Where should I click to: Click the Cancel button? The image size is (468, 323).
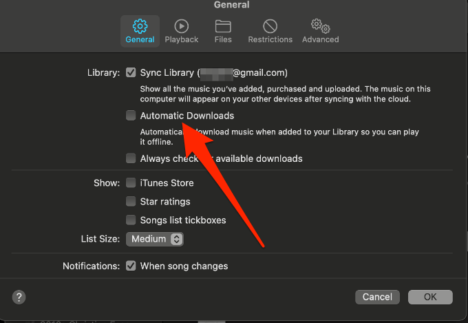[377, 297]
